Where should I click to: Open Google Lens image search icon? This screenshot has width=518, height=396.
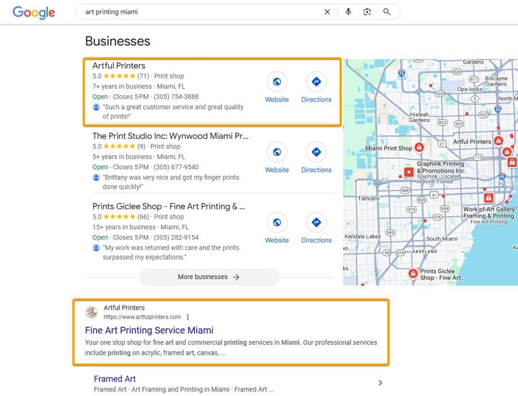(x=367, y=12)
